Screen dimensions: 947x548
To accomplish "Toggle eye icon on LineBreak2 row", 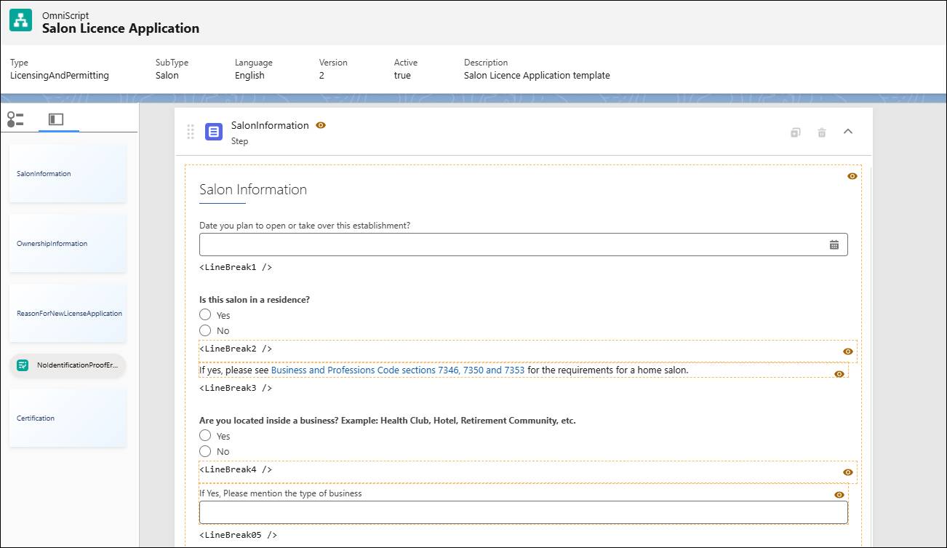I will 847,352.
